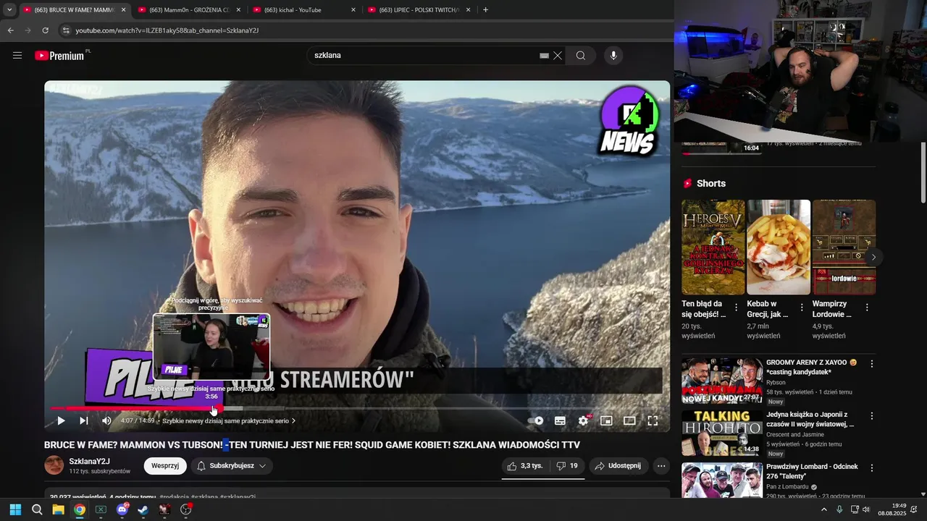The width and height of the screenshot is (927, 521).
Task: Open File Explorer from taskbar
Action: point(58,509)
